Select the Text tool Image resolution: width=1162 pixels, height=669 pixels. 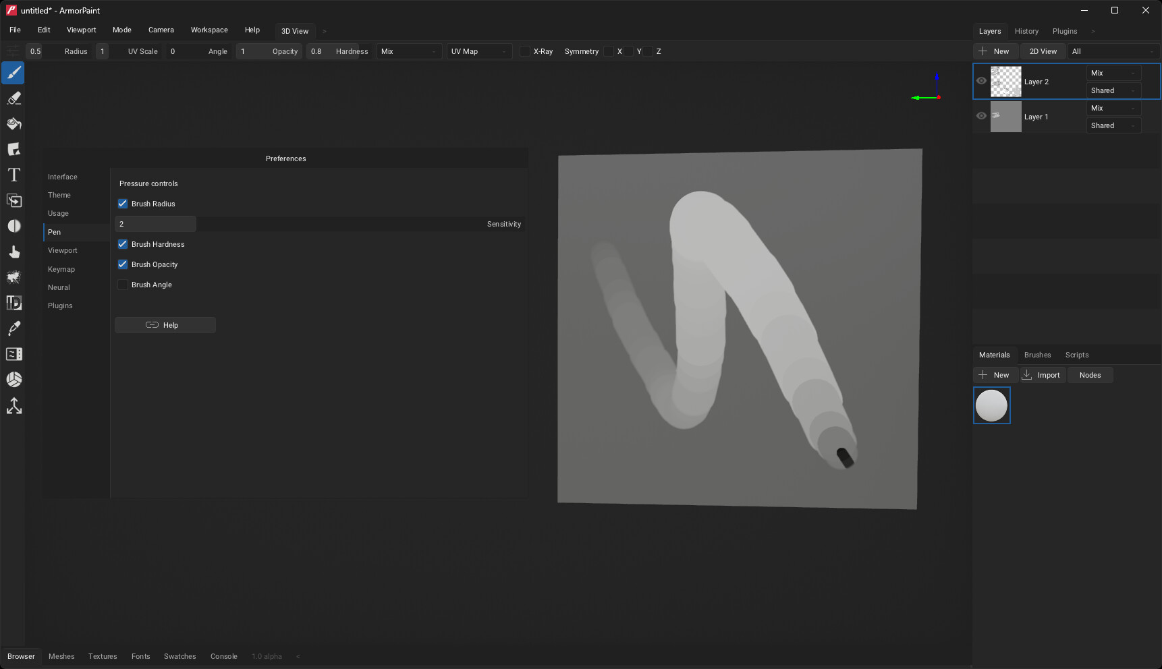pyautogui.click(x=13, y=175)
